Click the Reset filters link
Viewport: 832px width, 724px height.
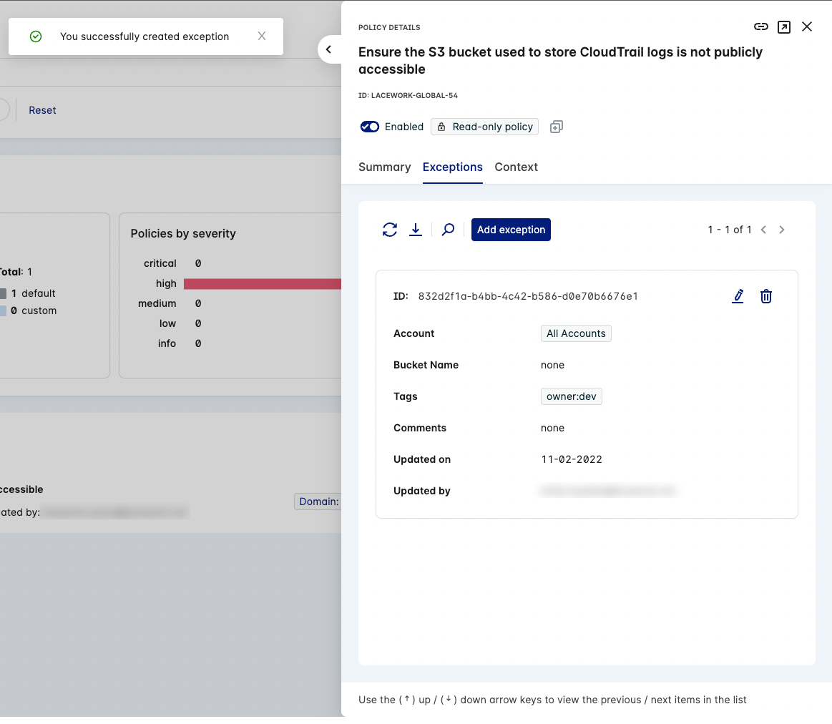42,110
